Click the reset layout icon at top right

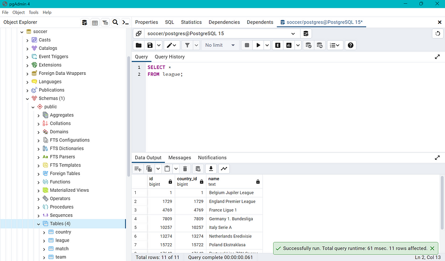[437, 34]
